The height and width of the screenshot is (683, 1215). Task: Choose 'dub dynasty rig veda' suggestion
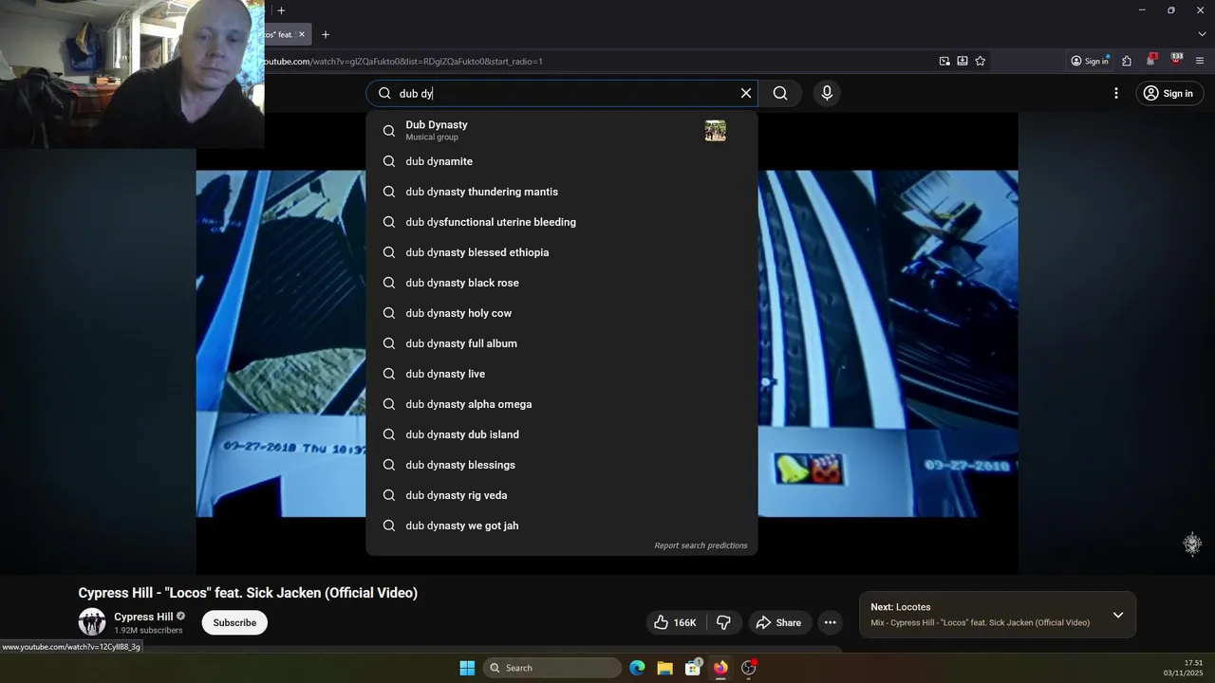(x=562, y=495)
